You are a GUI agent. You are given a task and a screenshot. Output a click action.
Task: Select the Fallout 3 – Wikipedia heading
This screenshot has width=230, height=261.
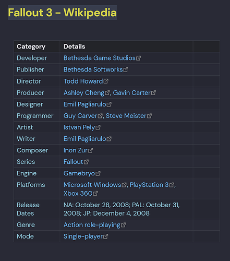pos(62,13)
